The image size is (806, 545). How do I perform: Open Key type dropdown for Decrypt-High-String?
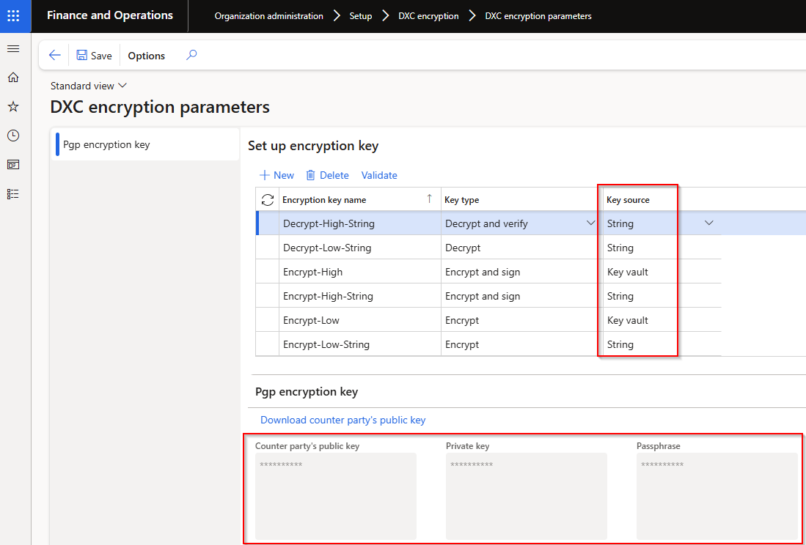[x=590, y=223]
